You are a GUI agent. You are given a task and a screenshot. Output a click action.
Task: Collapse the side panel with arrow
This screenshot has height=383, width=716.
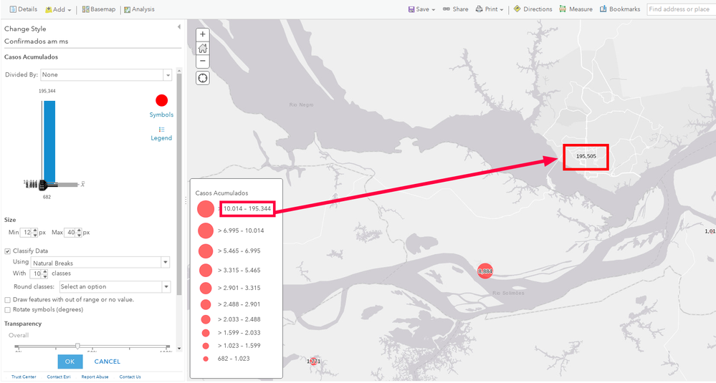pos(179,27)
